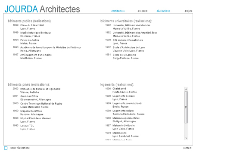
Task: Open the projets menu item
Action: click(188, 11)
